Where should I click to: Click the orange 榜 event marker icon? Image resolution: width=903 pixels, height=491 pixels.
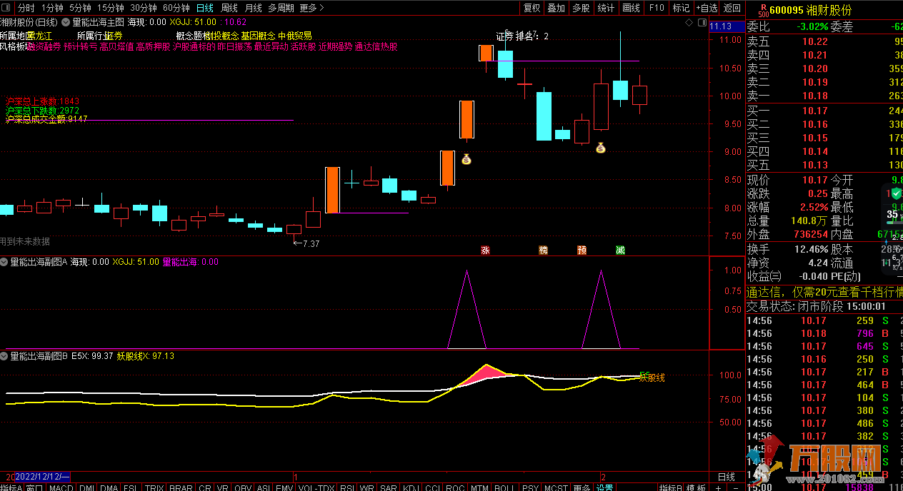544,250
